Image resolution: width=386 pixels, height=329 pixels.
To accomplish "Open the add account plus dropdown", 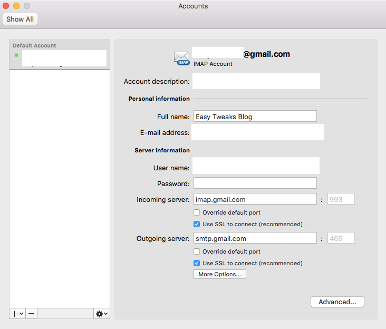I will [17, 314].
